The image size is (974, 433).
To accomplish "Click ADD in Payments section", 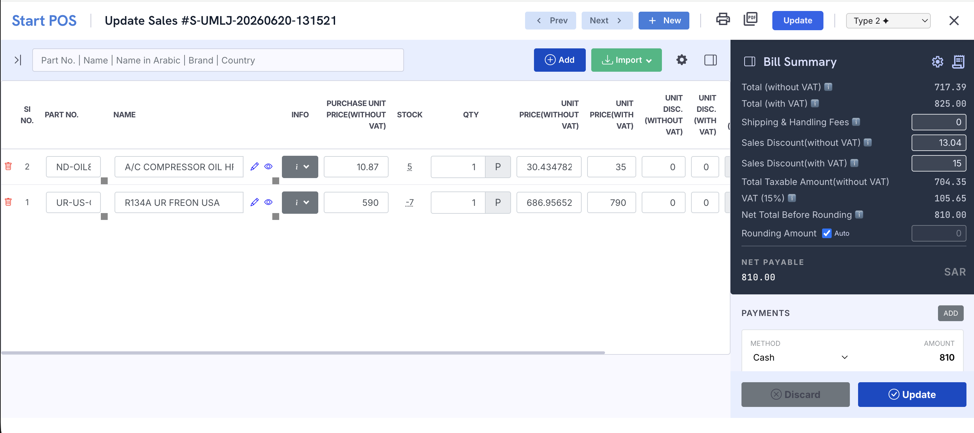I will pos(950,313).
